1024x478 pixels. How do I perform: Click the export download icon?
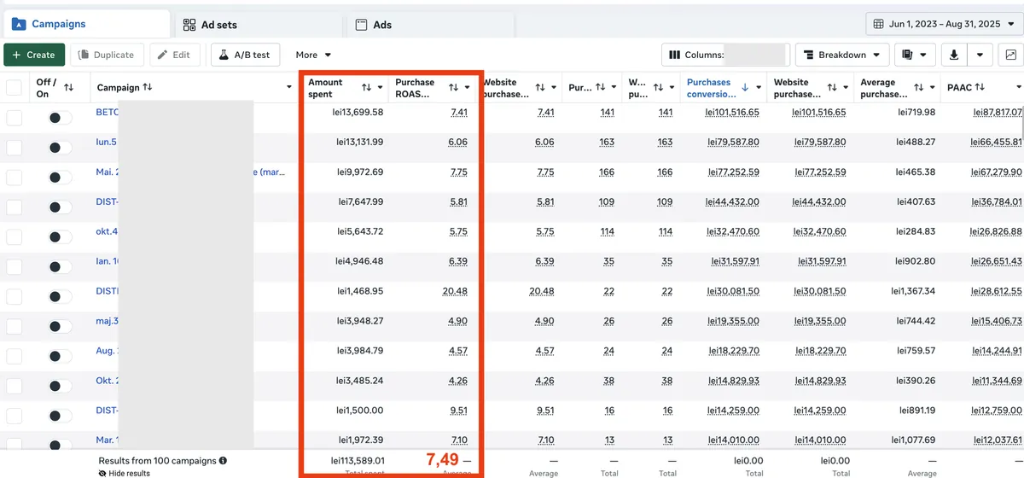click(954, 55)
